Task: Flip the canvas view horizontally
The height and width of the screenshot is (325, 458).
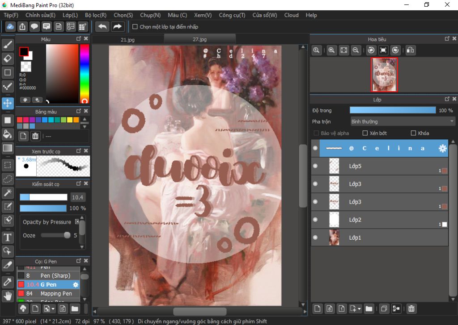Action: [411, 50]
